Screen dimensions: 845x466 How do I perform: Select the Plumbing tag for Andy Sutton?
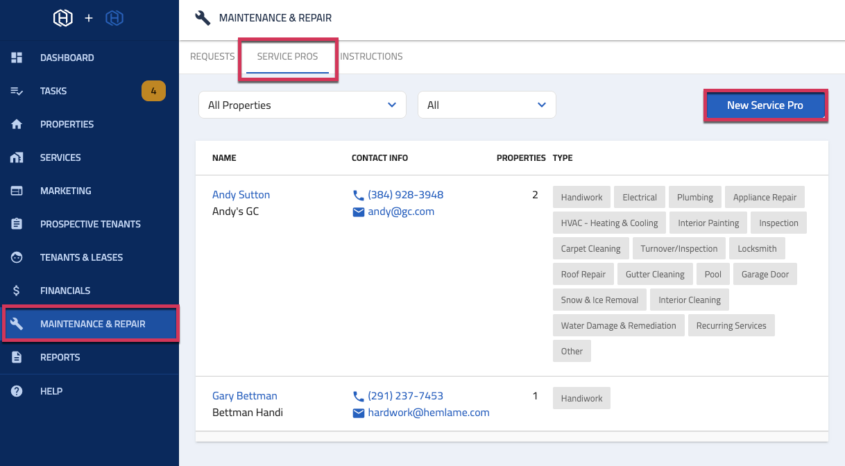(694, 197)
